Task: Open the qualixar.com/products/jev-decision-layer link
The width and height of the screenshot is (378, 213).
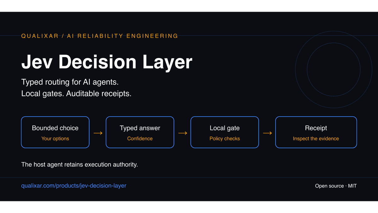Action: click(x=74, y=186)
